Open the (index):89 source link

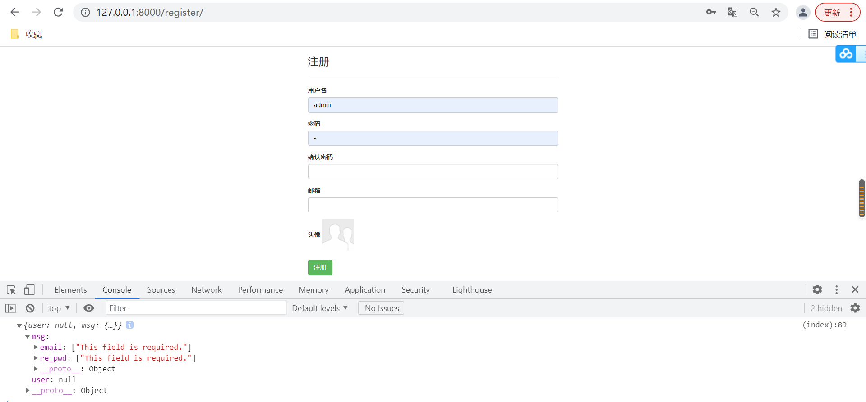tap(824, 325)
